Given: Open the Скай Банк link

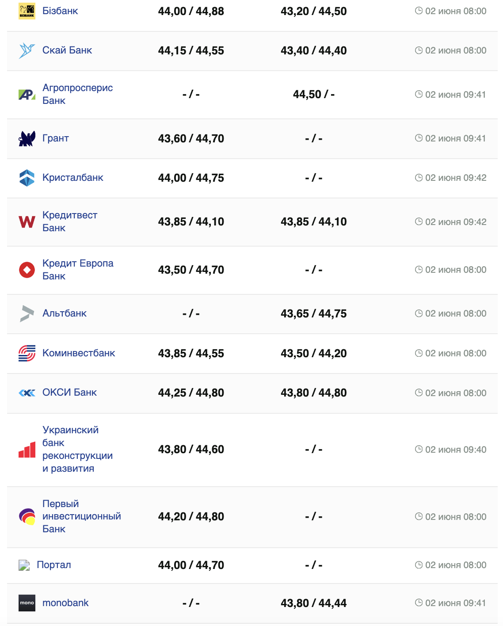Looking at the screenshot, I should [67, 50].
